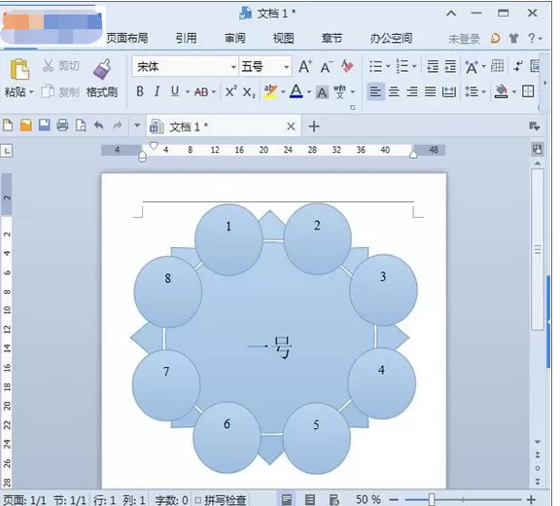Click the numbered list icon
Viewport: 560px width, 506px height.
402,66
